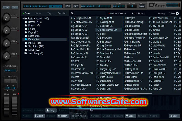Select the Leads folder
Screen dimensions: 182x121
click(x=33, y=36)
